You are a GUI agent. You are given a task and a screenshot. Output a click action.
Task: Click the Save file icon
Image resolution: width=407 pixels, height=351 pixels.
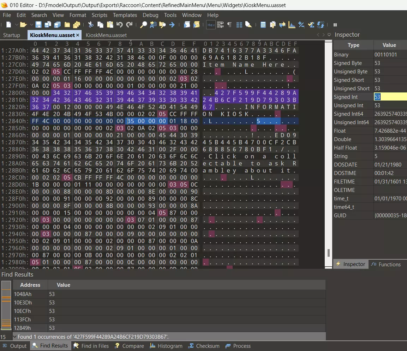[38, 25]
